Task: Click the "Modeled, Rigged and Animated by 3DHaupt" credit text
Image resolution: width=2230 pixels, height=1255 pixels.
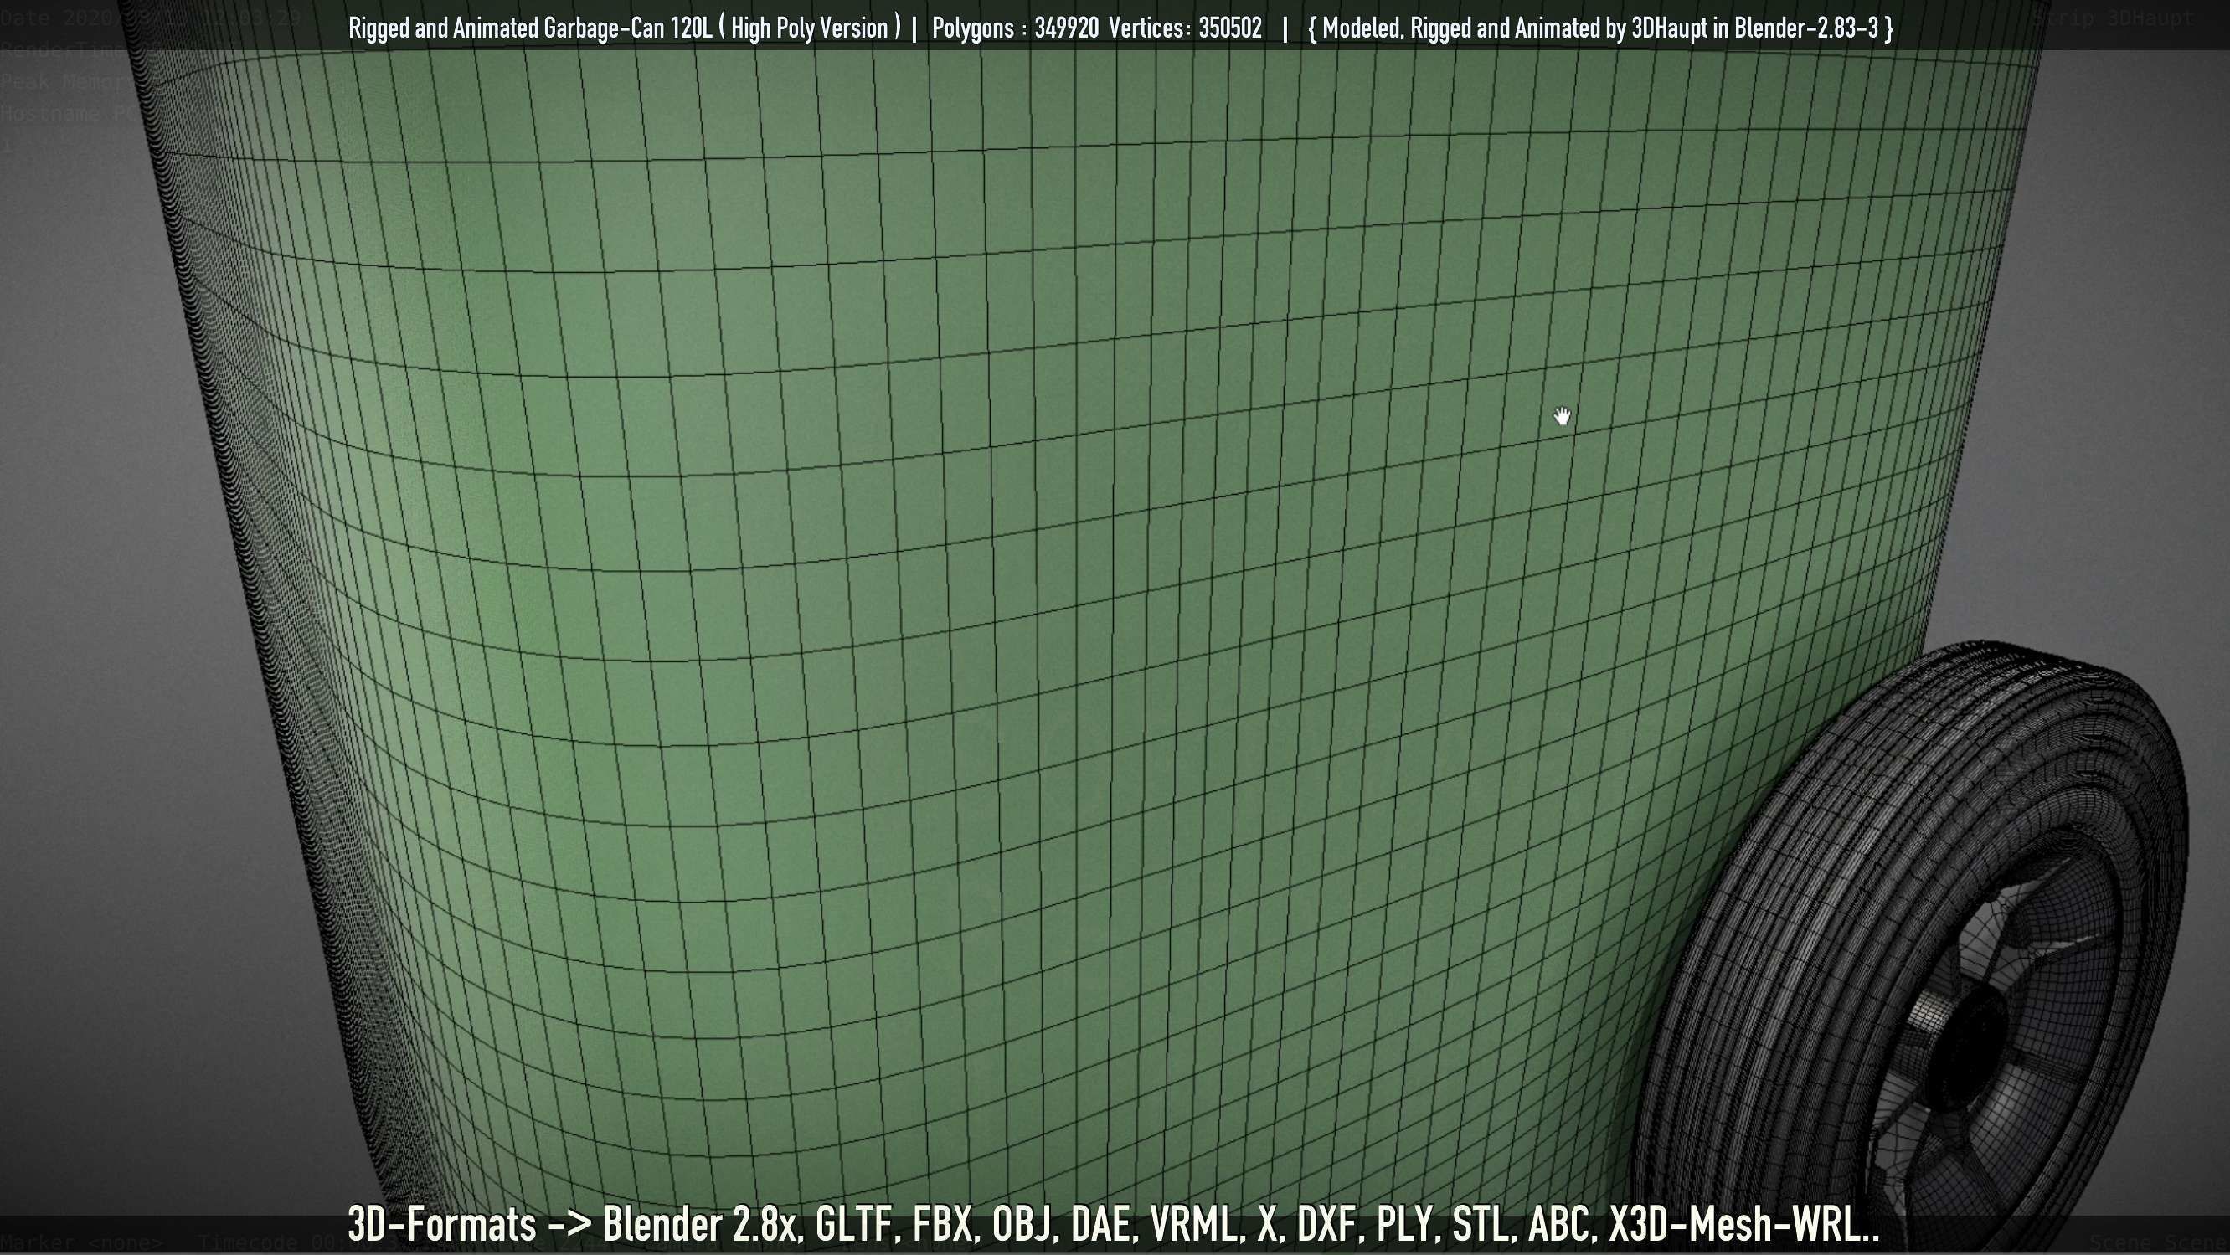Action: 1517,28
